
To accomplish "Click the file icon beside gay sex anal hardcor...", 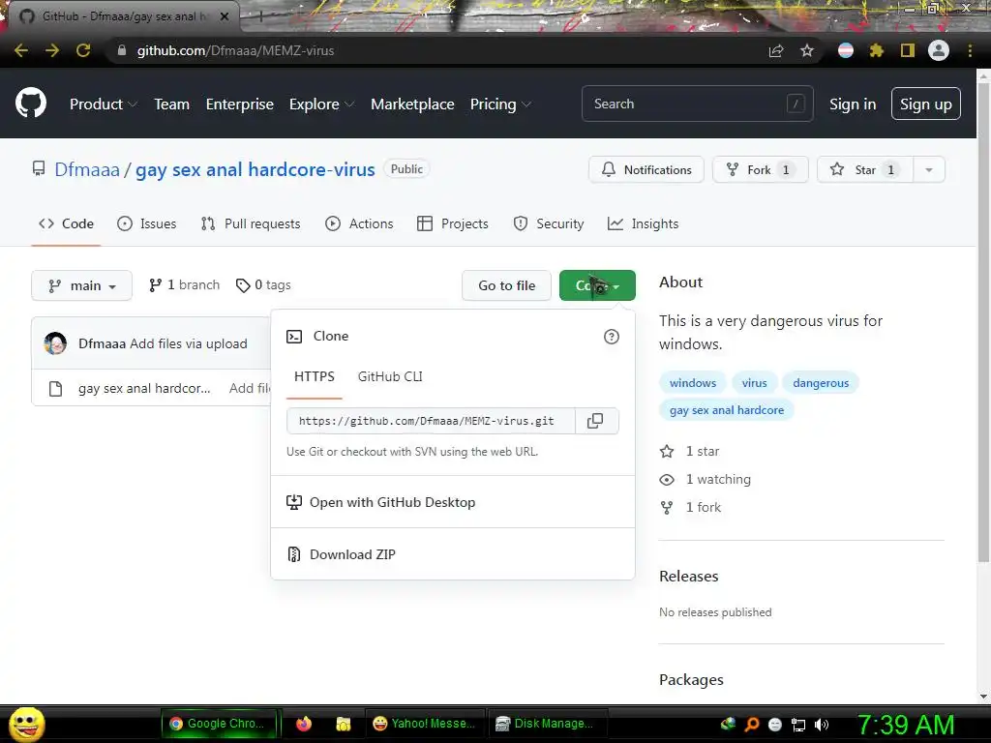I will tap(55, 388).
